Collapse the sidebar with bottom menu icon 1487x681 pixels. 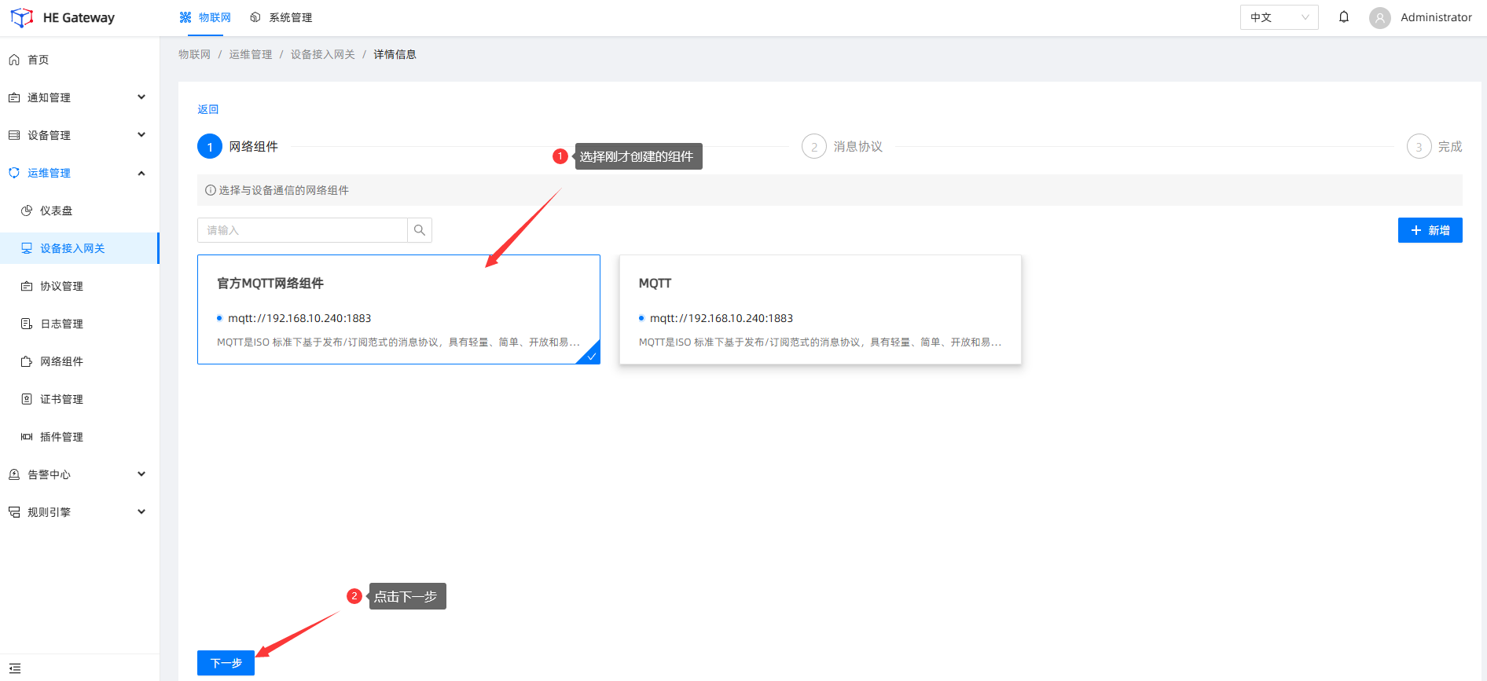(x=15, y=668)
